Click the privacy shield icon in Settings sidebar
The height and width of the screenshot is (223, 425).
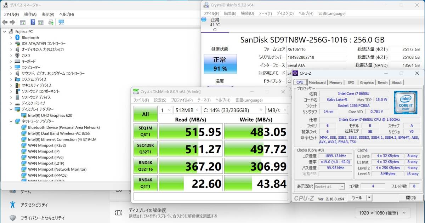pos(13,218)
